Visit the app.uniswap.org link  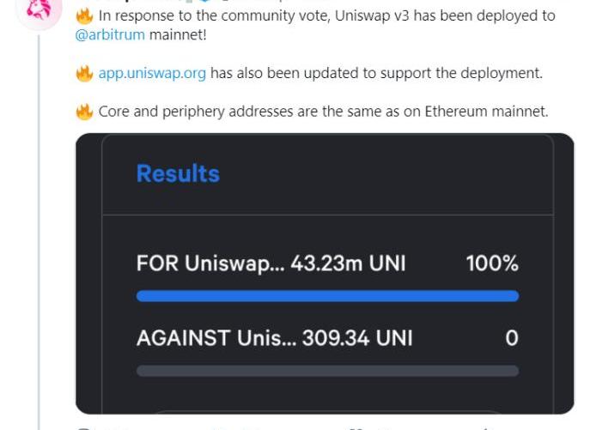point(152,73)
